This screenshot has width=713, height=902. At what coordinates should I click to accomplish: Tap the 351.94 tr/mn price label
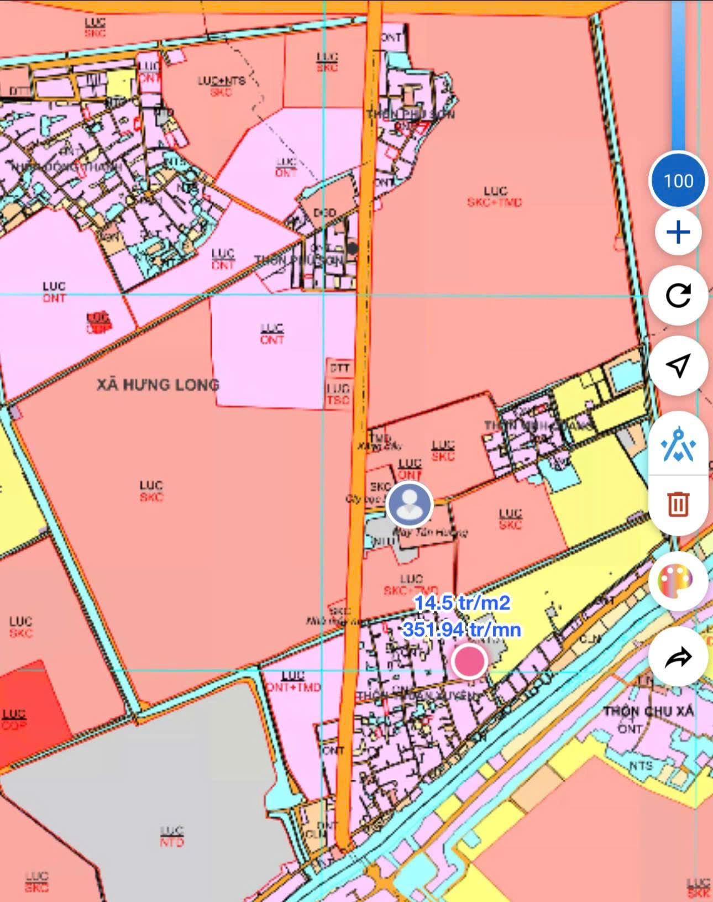pyautogui.click(x=462, y=629)
